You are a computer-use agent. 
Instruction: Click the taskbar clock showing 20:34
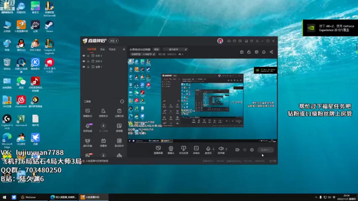tap(346, 197)
